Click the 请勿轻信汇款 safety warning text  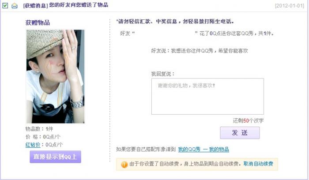(x=175, y=21)
